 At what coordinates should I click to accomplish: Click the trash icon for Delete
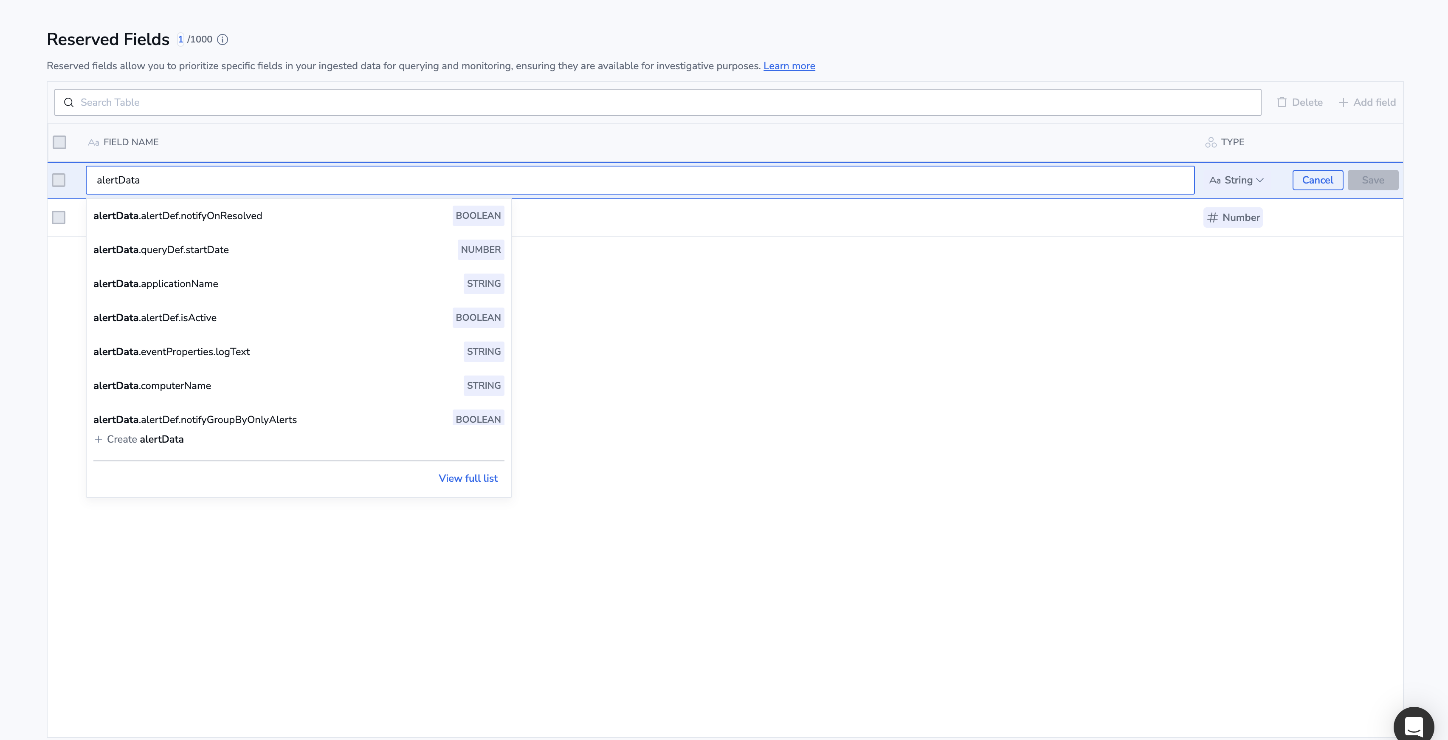pos(1282,102)
